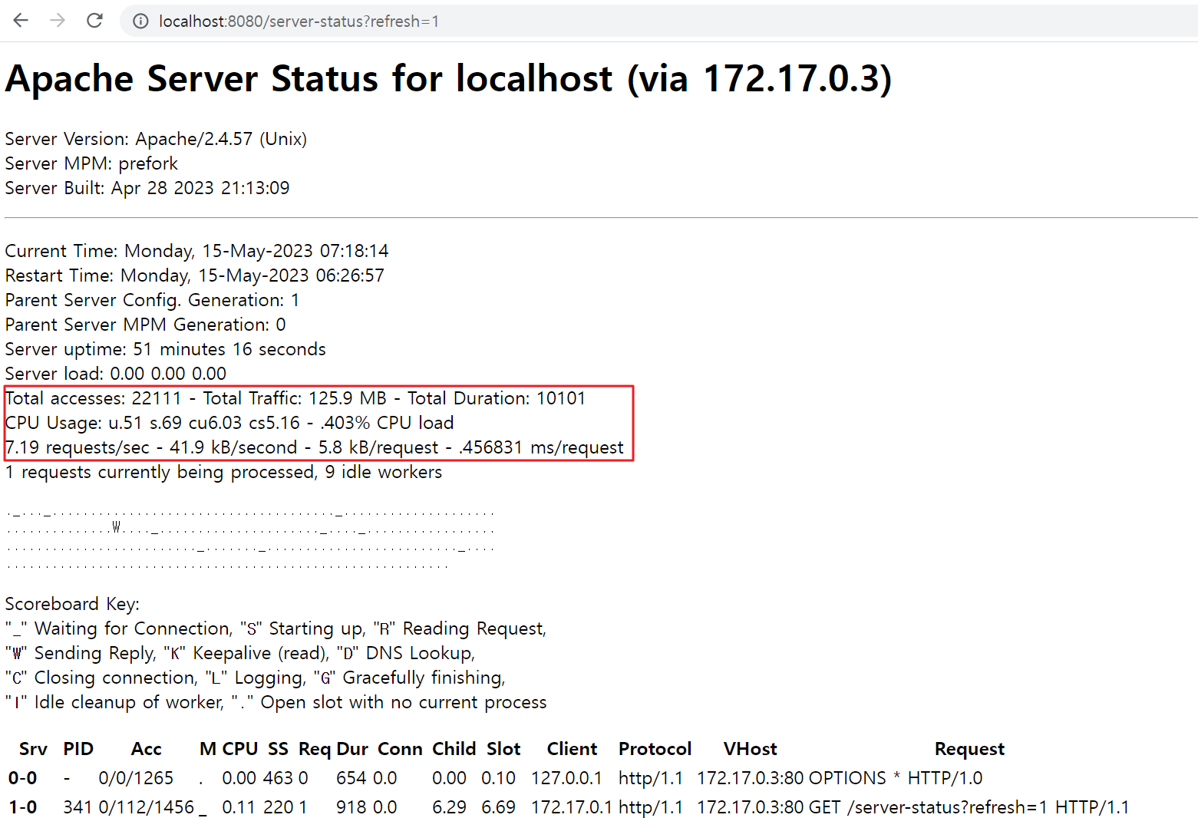
Task: Click the browser forward arrow
Action: (58, 21)
